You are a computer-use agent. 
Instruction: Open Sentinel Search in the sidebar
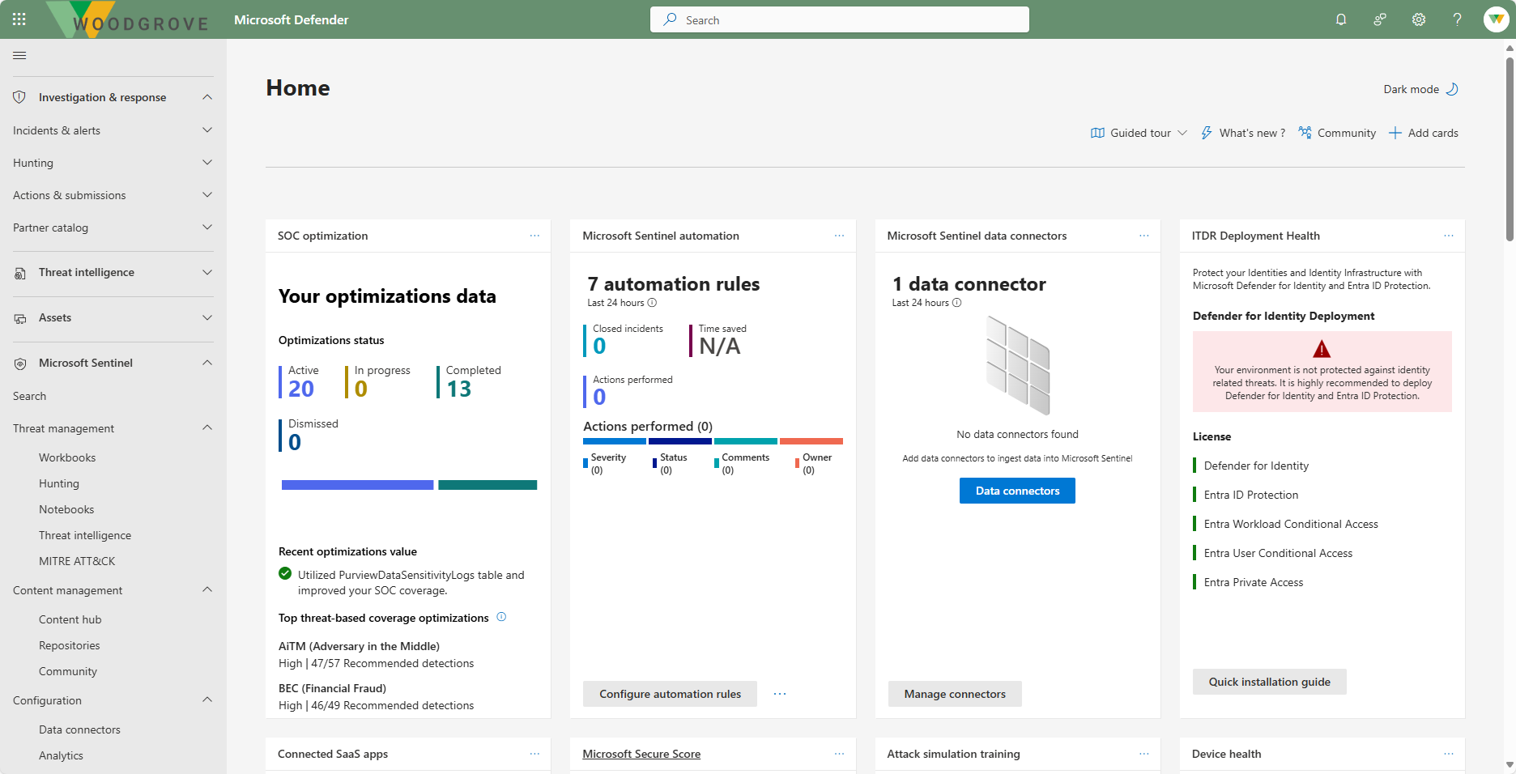pyautogui.click(x=29, y=396)
